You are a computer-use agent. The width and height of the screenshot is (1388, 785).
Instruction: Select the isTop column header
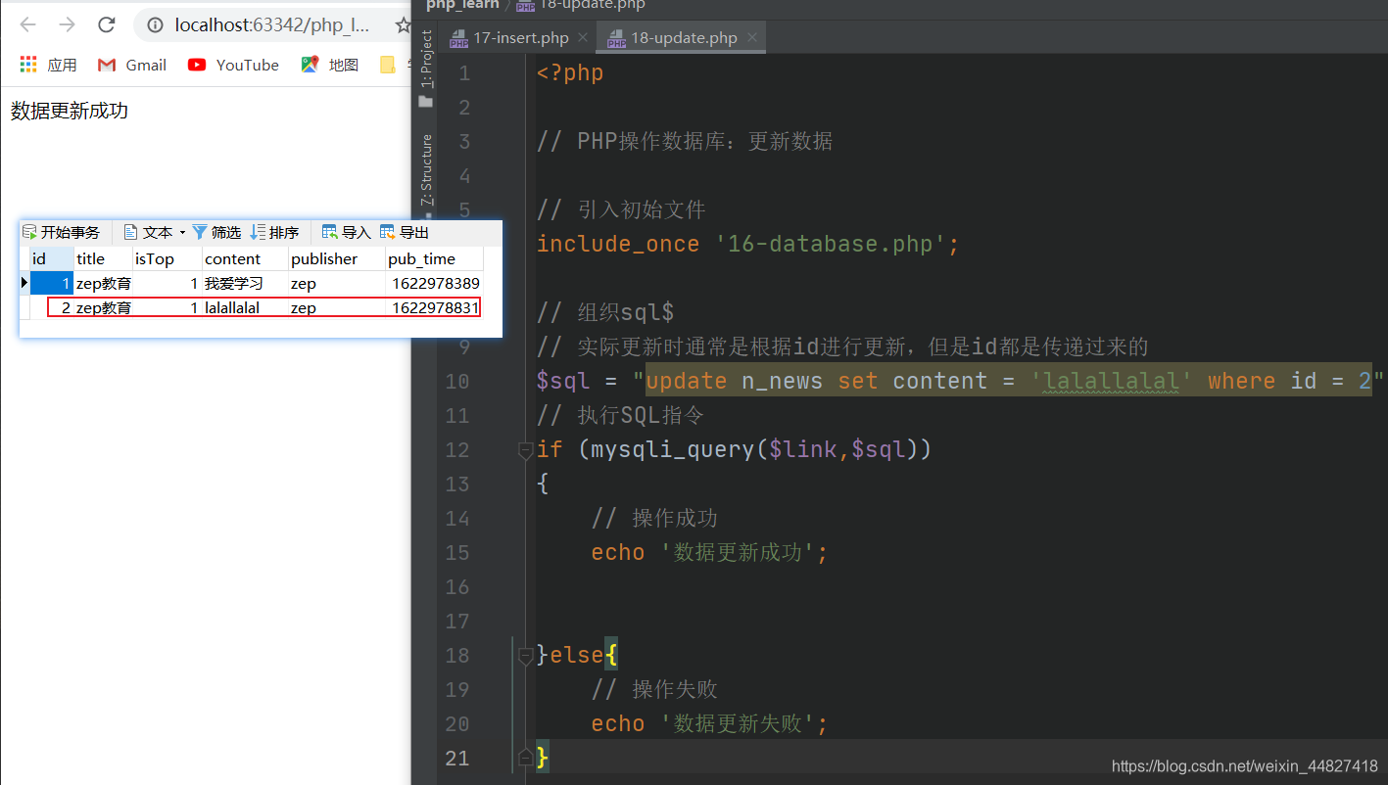tap(168, 258)
